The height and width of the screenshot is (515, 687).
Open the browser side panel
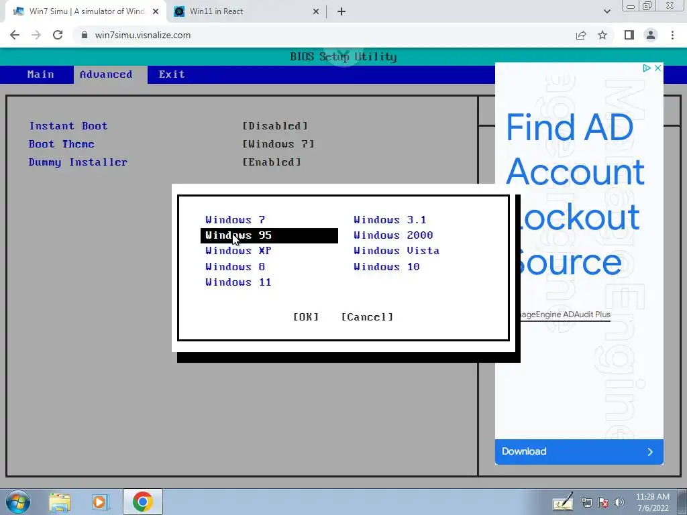[629, 35]
